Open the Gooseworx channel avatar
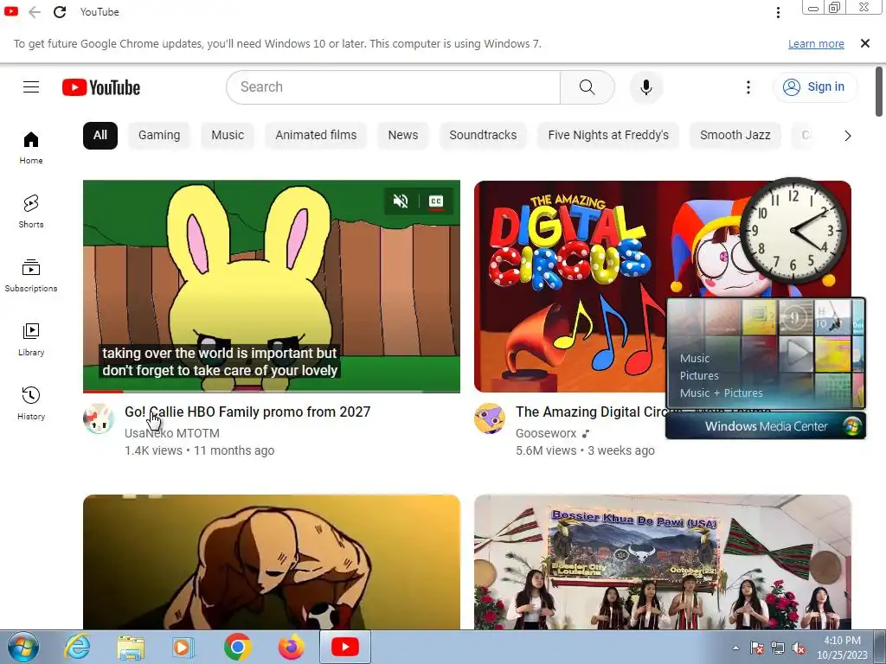Image resolution: width=886 pixels, height=664 pixels. (x=490, y=418)
